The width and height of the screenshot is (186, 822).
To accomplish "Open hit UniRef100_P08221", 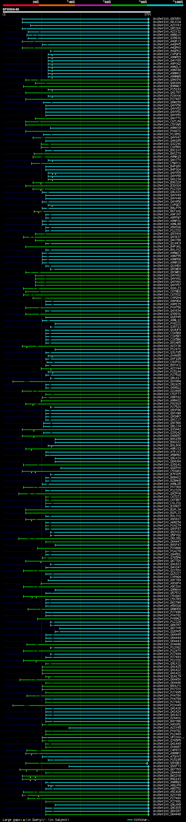I will 167,324.
